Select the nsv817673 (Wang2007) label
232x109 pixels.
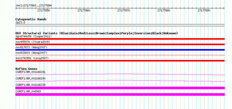click(x=31, y=47)
